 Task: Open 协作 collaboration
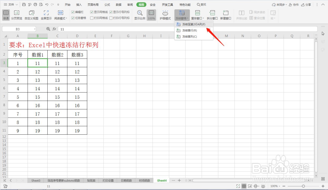294,5
